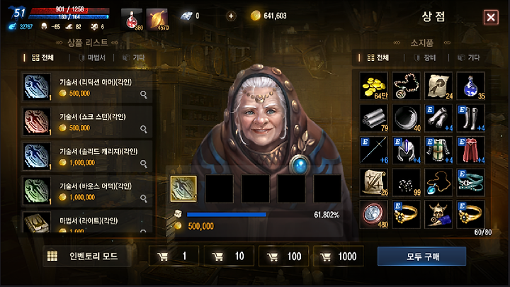Viewport: 510px width, 287px height.
Task: Switch shop list to 기타 tab
Action: pos(134,57)
